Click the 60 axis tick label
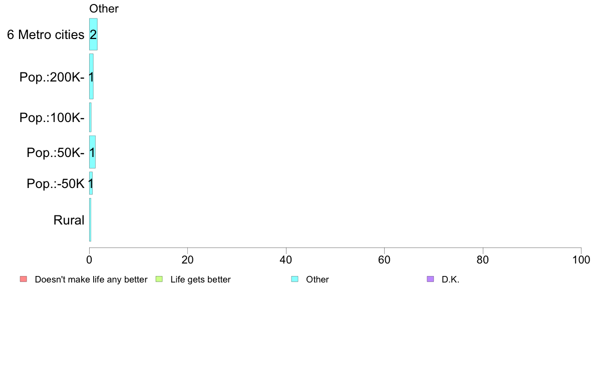 (385, 259)
